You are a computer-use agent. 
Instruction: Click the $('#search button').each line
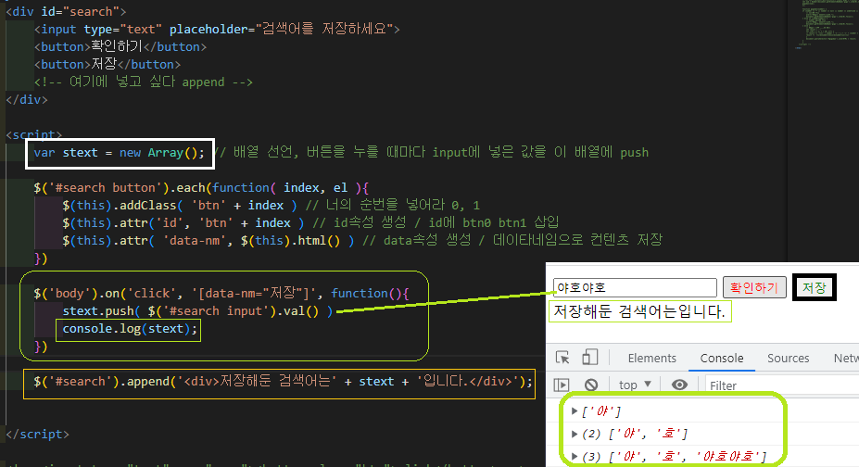[x=201, y=188]
